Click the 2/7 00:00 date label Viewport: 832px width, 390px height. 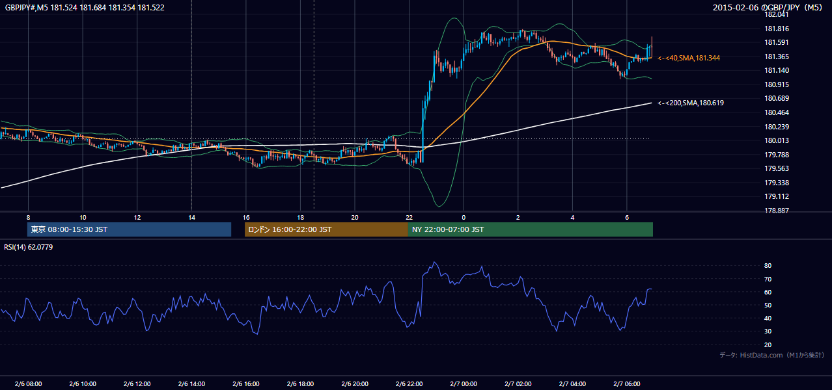463,384
